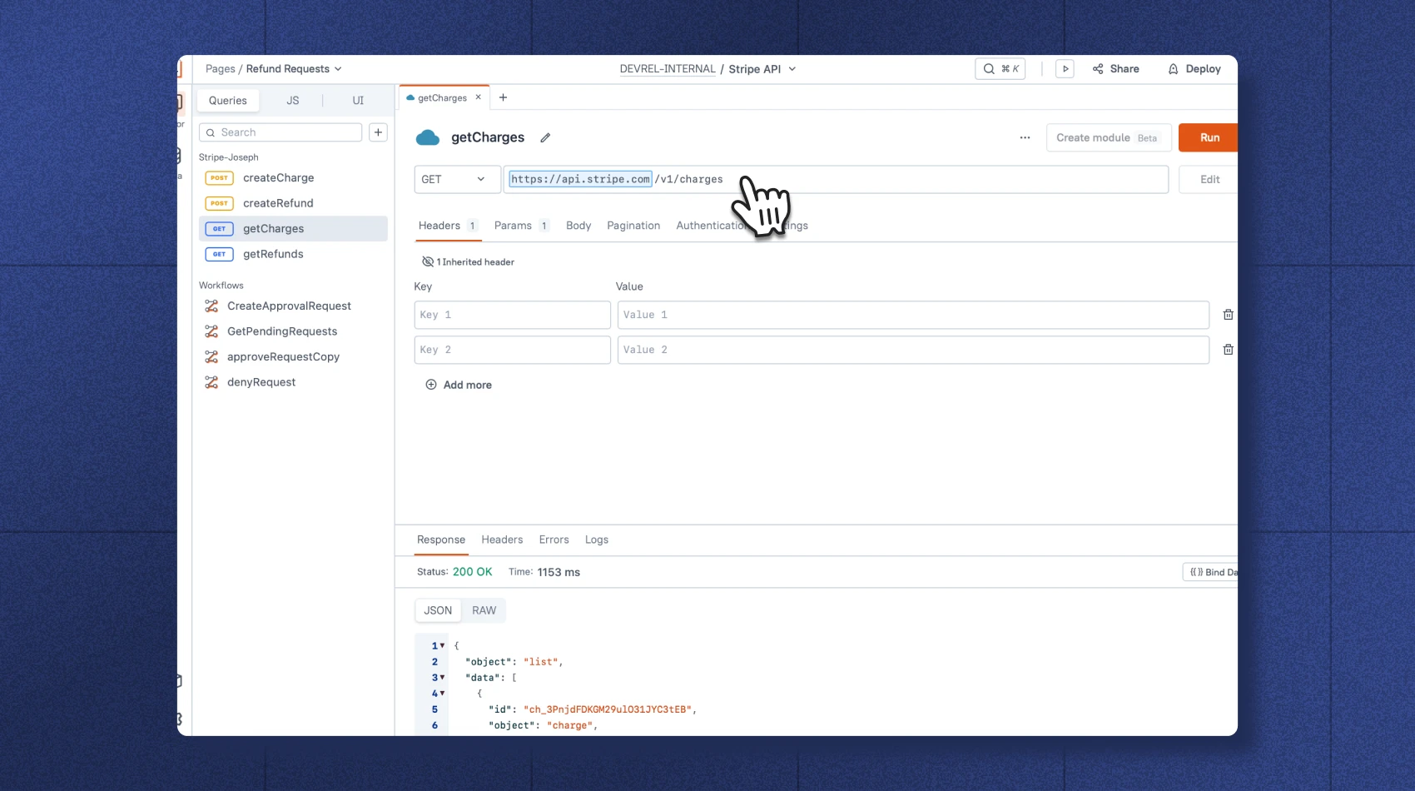The height and width of the screenshot is (791, 1415).
Task: Open the command palette search (⌘K)
Action: (x=1000, y=68)
